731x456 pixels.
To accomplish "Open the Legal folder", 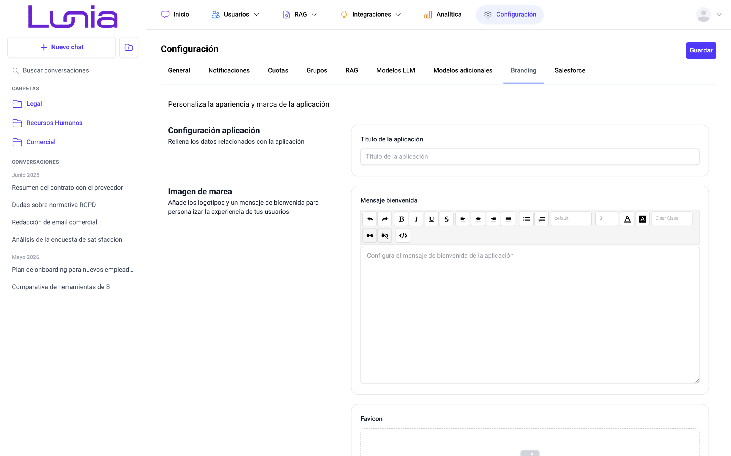I will point(27,104).
